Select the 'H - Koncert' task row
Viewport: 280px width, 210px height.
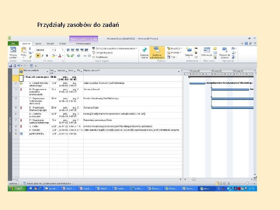(x=97, y=130)
